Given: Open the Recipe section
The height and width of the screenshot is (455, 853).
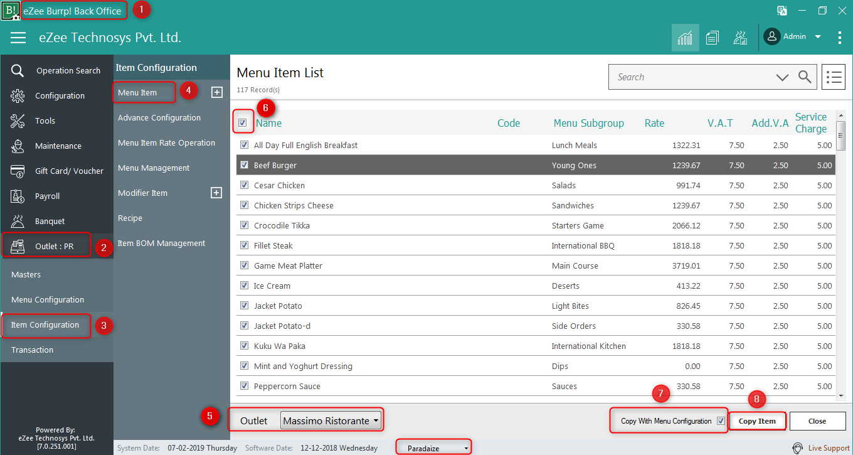Looking at the screenshot, I should tap(130, 218).
